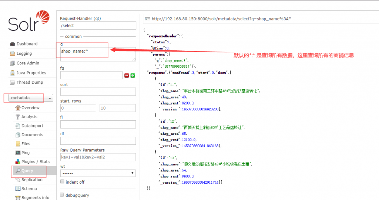This screenshot has width=379, height=200.
Task: Tick the debugQuery checkbox
Action: tap(62, 195)
